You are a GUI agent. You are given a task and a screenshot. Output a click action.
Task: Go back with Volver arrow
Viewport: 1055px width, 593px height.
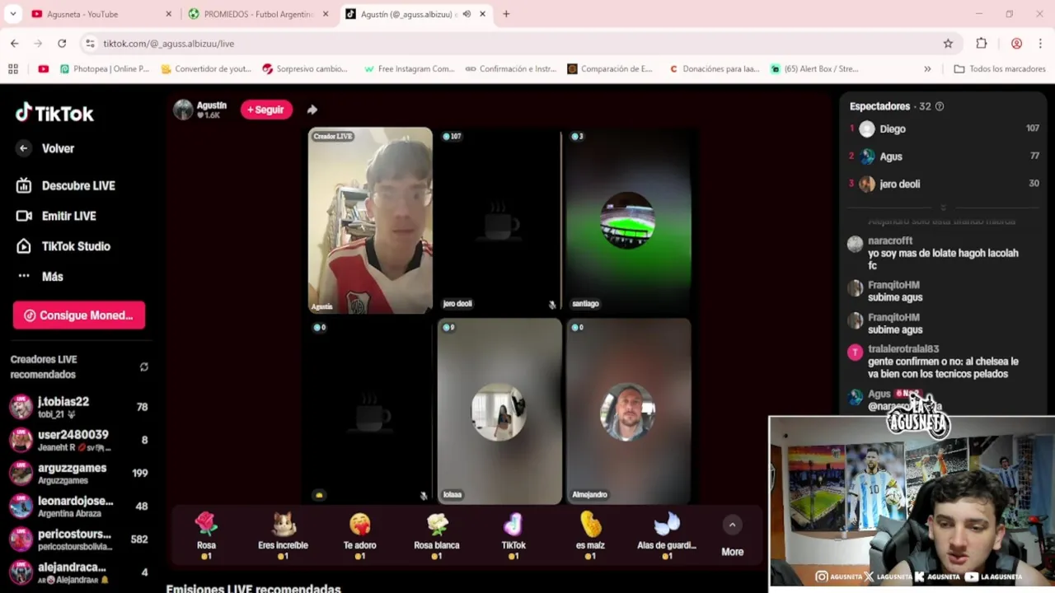pyautogui.click(x=23, y=148)
